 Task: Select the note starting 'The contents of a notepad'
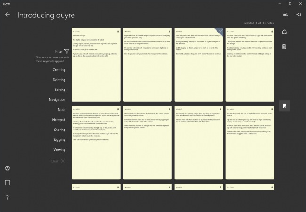click(x=199, y=143)
